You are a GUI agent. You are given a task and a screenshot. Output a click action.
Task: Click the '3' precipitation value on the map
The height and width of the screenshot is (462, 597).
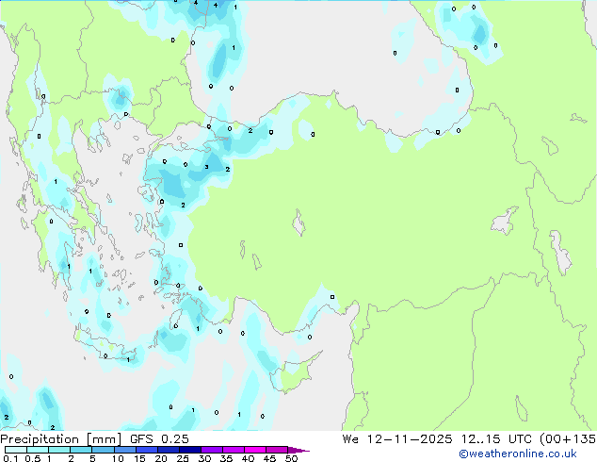(x=206, y=167)
